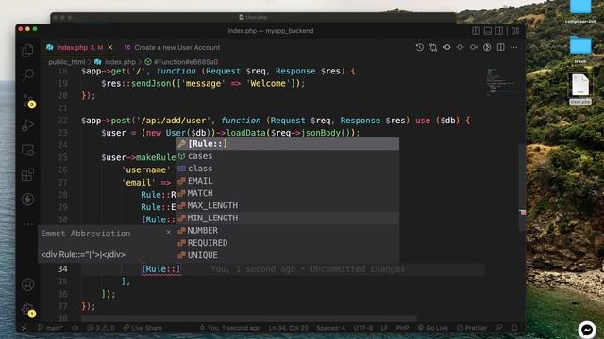Open problems count 3 errors 0 warnings
The height and width of the screenshot is (339, 604).
[101, 328]
